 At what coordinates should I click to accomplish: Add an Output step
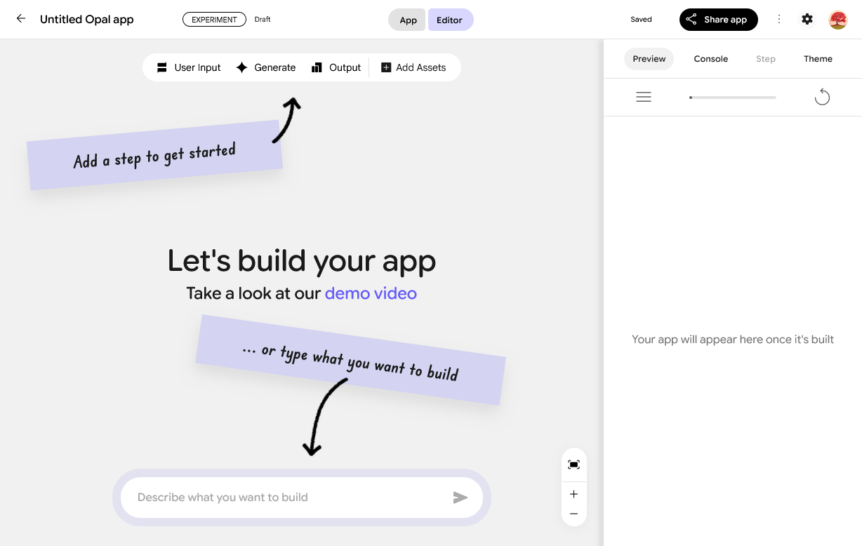tap(336, 67)
